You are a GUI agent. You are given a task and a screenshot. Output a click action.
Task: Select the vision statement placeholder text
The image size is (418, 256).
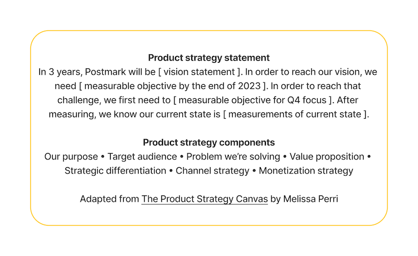click(199, 72)
